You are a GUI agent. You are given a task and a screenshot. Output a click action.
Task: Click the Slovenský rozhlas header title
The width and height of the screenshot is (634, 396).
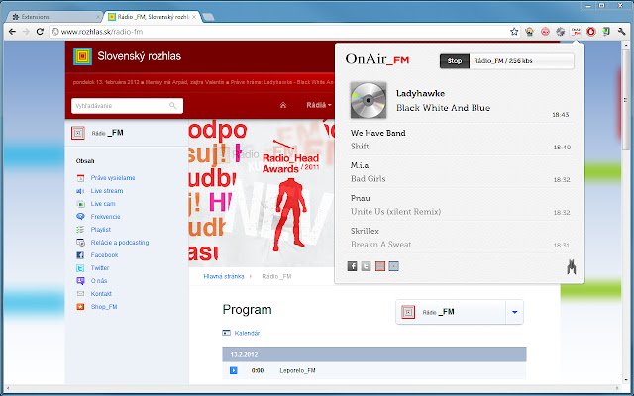pyautogui.click(x=140, y=56)
